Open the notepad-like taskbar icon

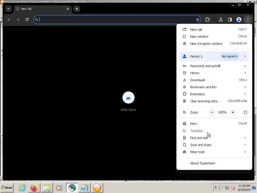(x=84, y=188)
